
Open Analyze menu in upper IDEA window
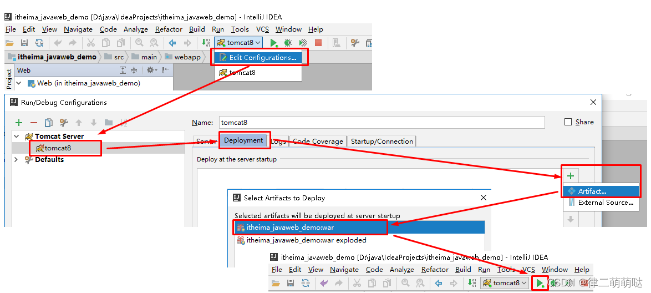pyautogui.click(x=136, y=29)
